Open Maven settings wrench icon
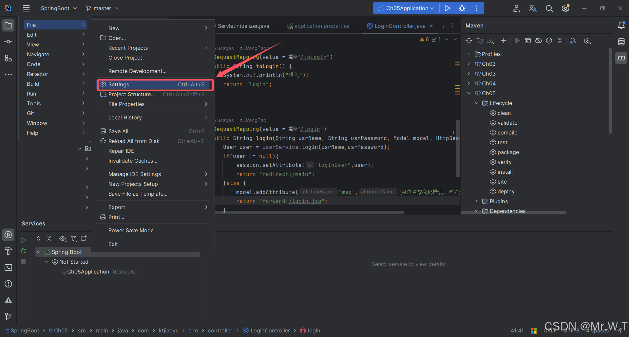Screen dimensions: 629x337 587,41
